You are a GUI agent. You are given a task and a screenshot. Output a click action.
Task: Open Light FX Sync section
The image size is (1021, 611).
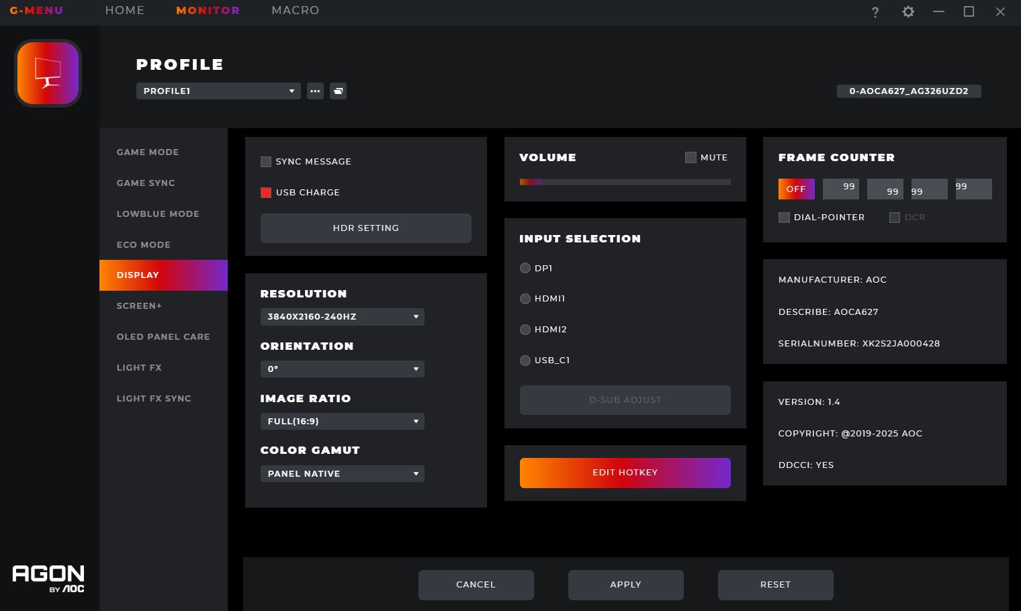click(x=163, y=398)
